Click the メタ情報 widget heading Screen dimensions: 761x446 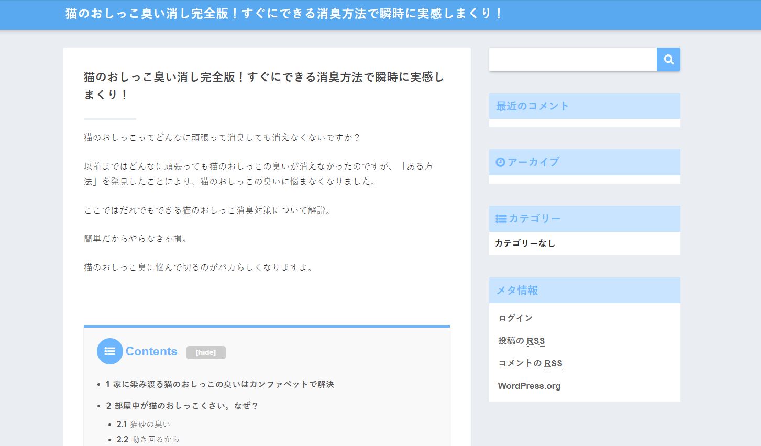tap(517, 291)
